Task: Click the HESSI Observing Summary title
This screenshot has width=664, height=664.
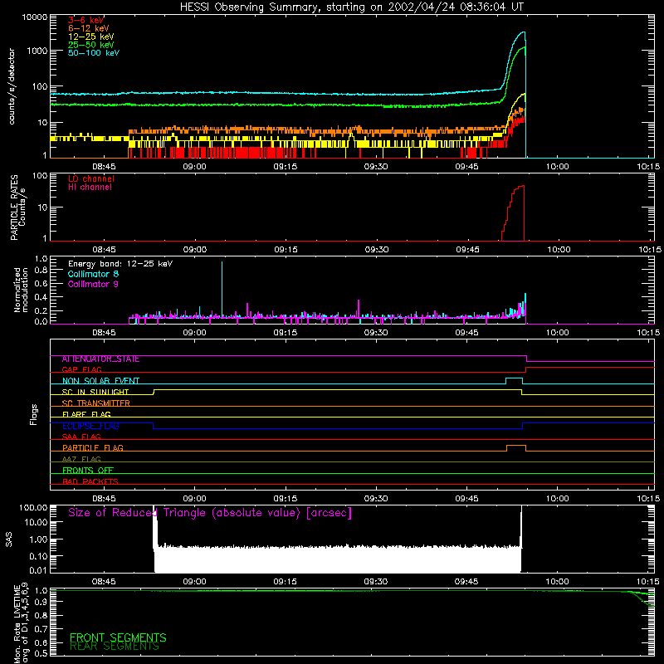Action: [351, 7]
